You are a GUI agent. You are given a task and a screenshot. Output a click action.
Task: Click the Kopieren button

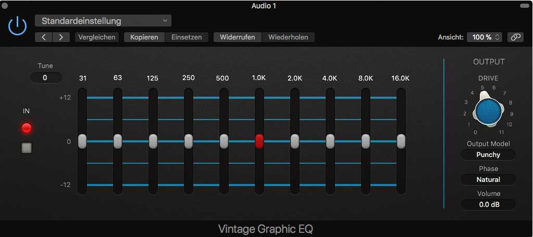pyautogui.click(x=144, y=37)
